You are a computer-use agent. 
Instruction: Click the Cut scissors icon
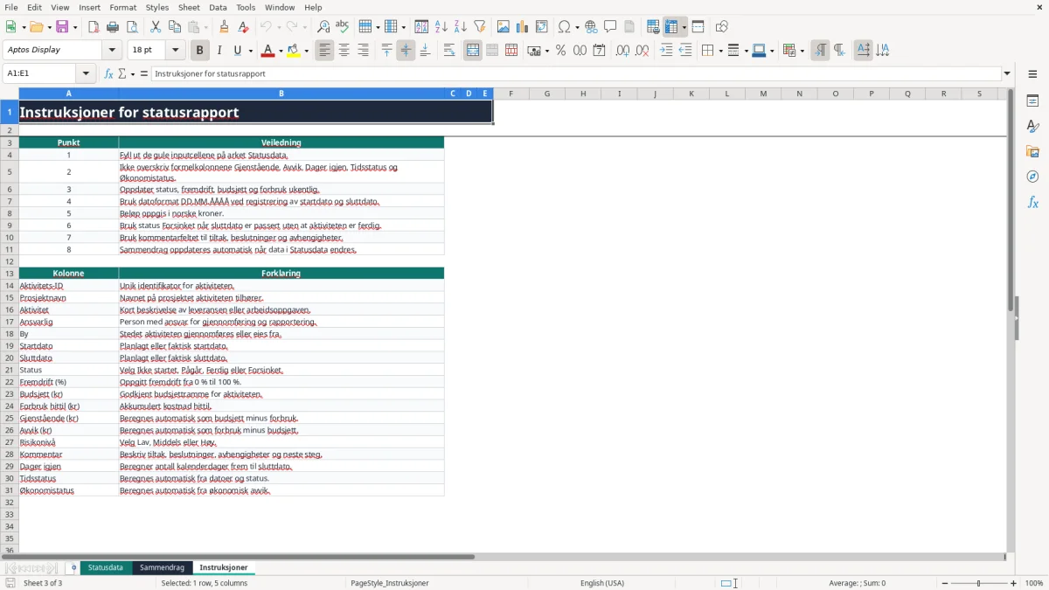(x=156, y=27)
